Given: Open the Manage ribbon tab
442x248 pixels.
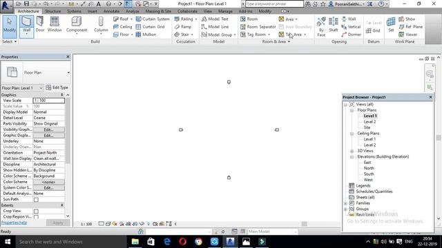Looking at the screenshot, I should [x=225, y=11].
